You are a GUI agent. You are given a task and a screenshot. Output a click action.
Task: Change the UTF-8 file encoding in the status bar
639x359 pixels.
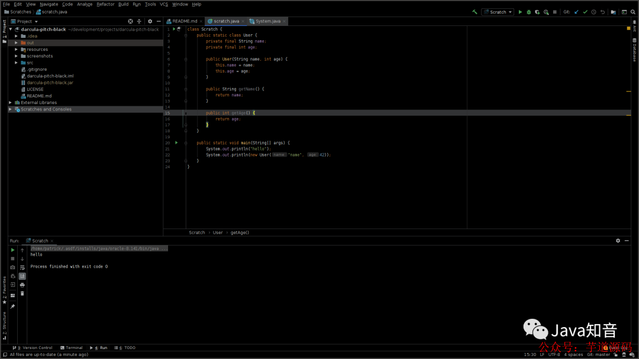554,354
